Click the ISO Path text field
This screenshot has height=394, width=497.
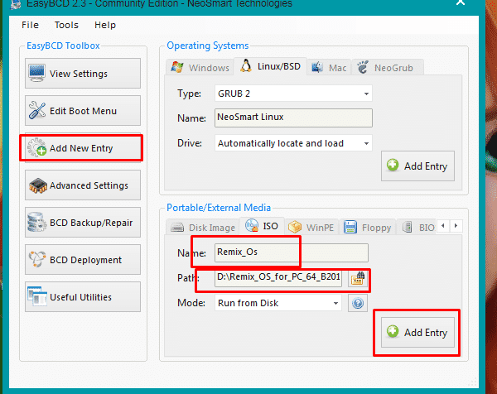pyautogui.click(x=278, y=277)
